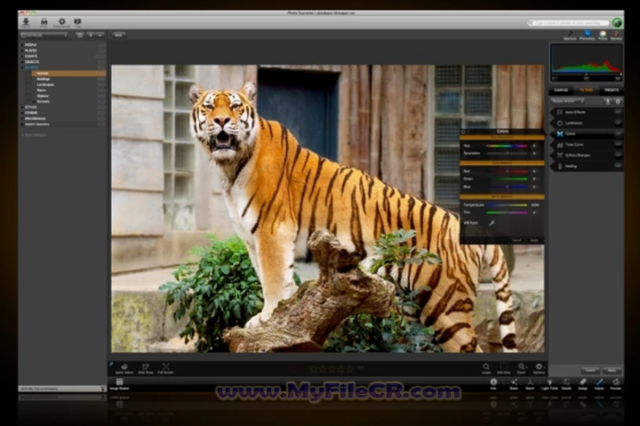Select the Colors filter icon

click(560, 134)
